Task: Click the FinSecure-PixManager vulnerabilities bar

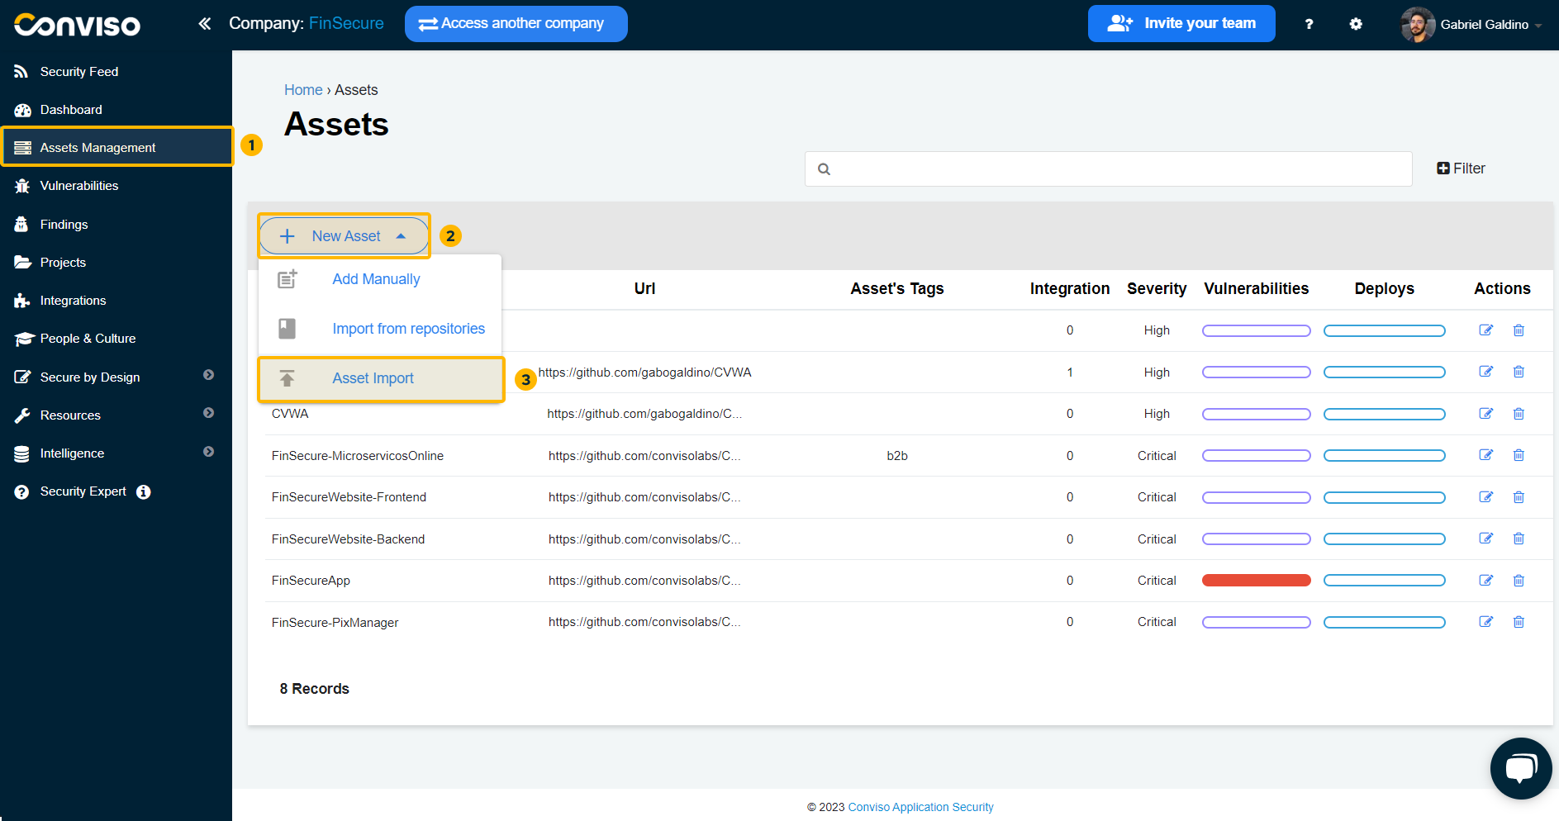Action: pos(1256,622)
